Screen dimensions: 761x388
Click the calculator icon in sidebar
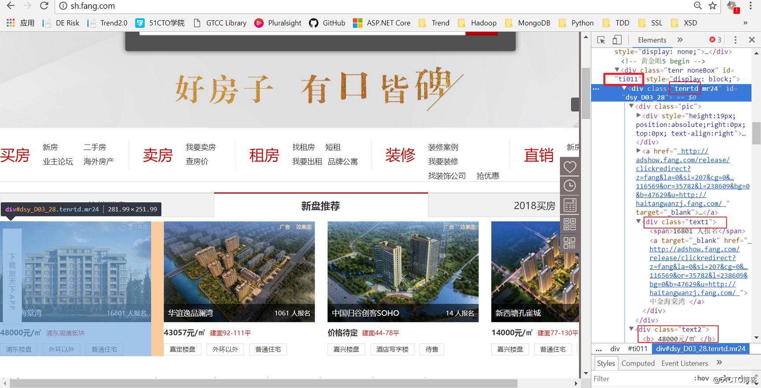(x=570, y=205)
